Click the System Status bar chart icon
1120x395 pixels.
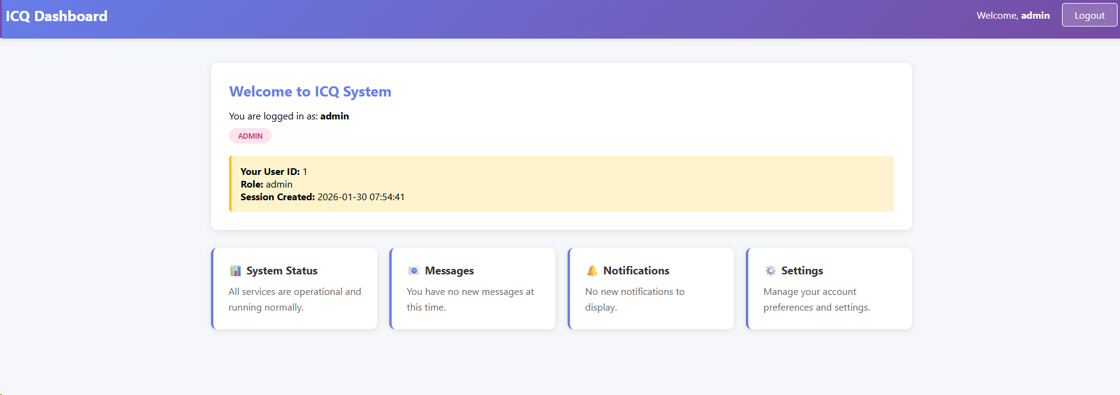pyautogui.click(x=235, y=271)
